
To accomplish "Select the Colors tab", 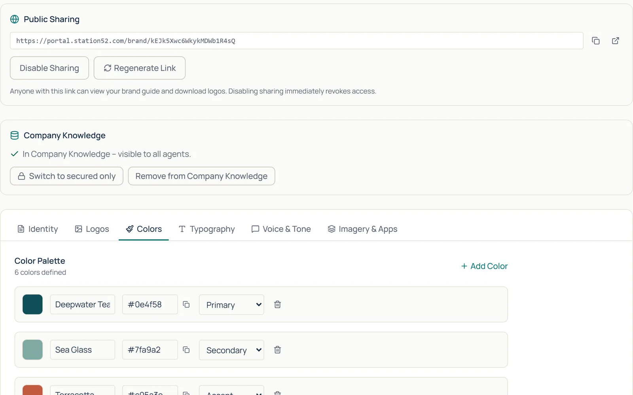I will point(144,229).
